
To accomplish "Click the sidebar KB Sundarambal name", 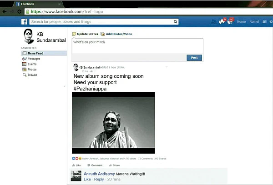I will click(51, 37).
